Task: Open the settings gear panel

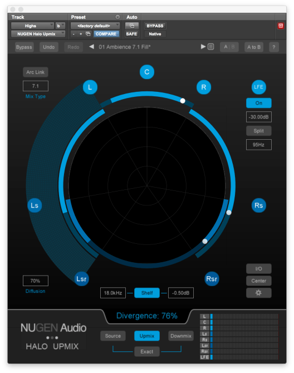Action: point(258,293)
